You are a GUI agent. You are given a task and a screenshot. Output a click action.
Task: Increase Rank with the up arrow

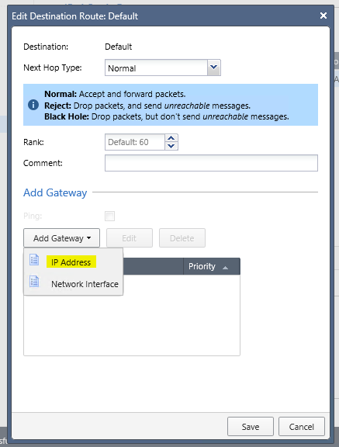tap(171, 138)
